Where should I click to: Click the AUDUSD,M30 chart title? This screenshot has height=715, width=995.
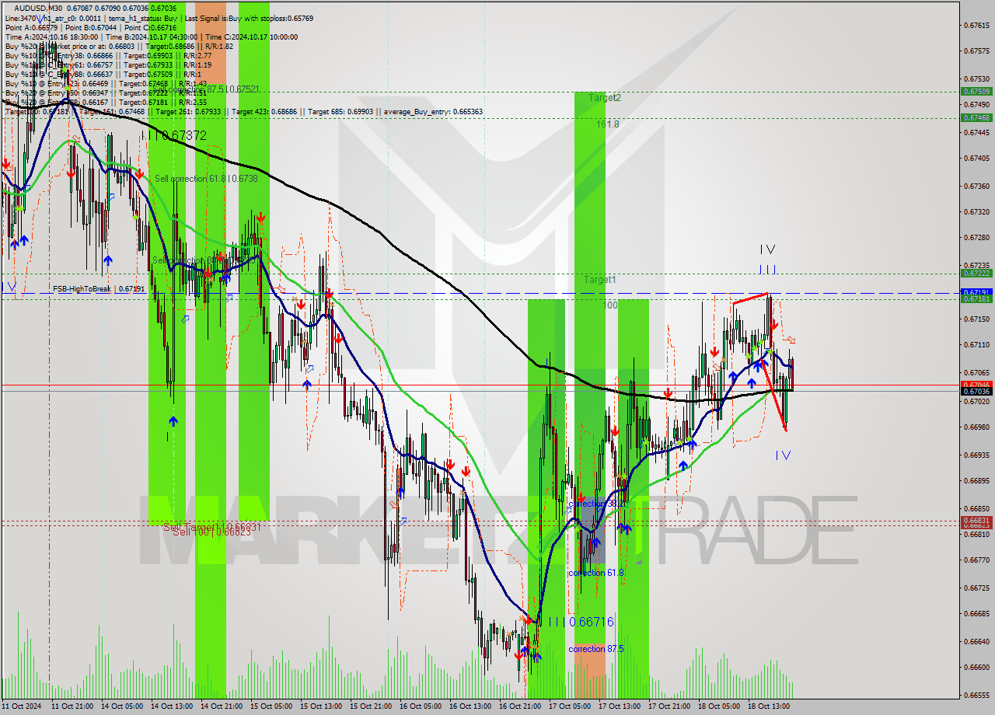[38, 8]
